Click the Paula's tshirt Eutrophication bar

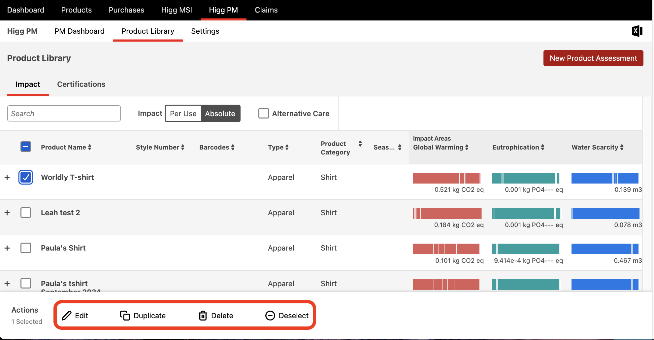click(526, 285)
